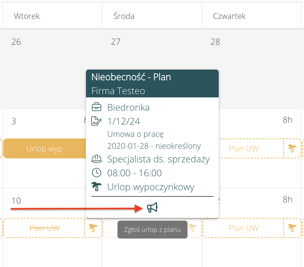The image size is (304, 267).
Task: Click the Środa column header
Action: point(124,16)
